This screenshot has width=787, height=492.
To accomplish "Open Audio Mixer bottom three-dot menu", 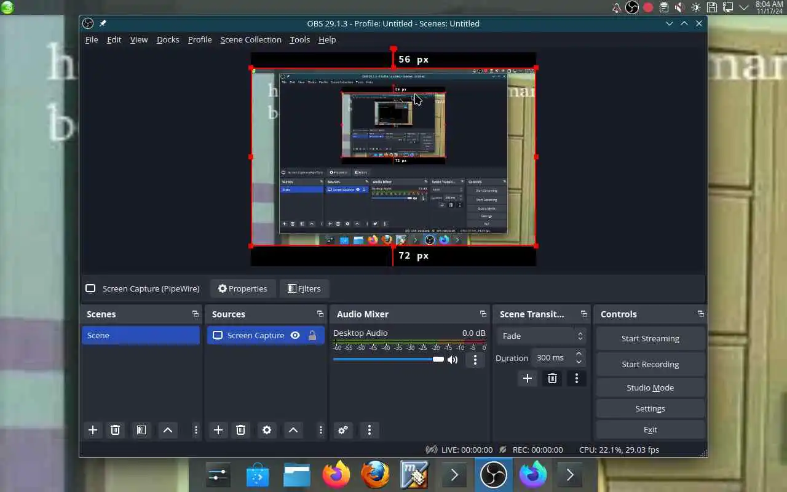I will coord(370,430).
